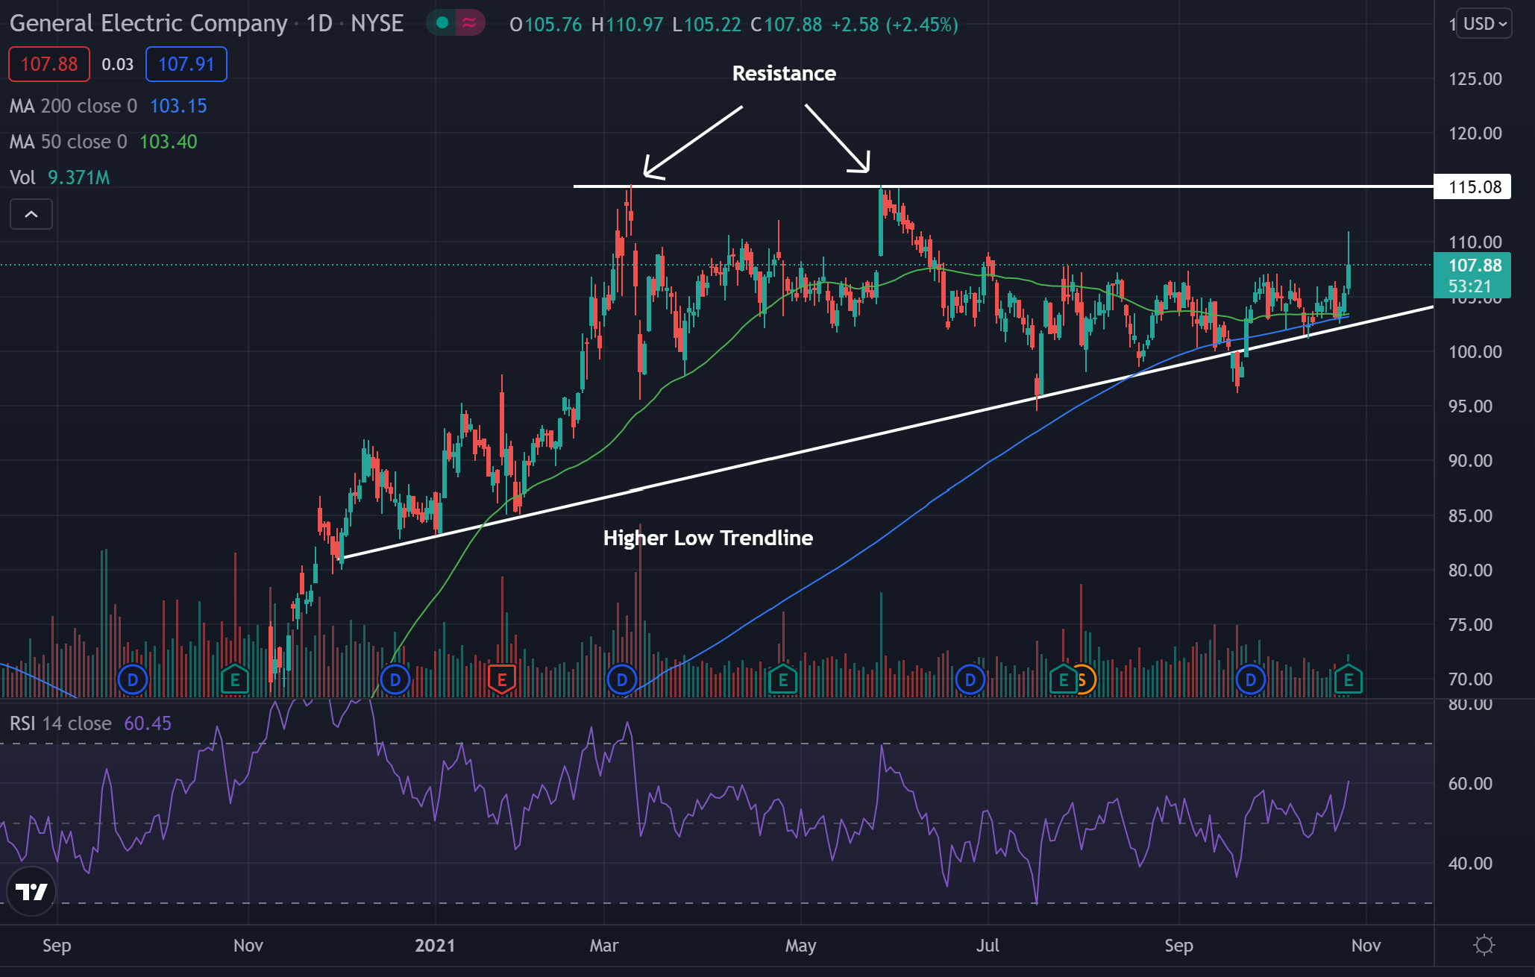Click the 1D interval label
The image size is (1535, 977).
coord(319,24)
